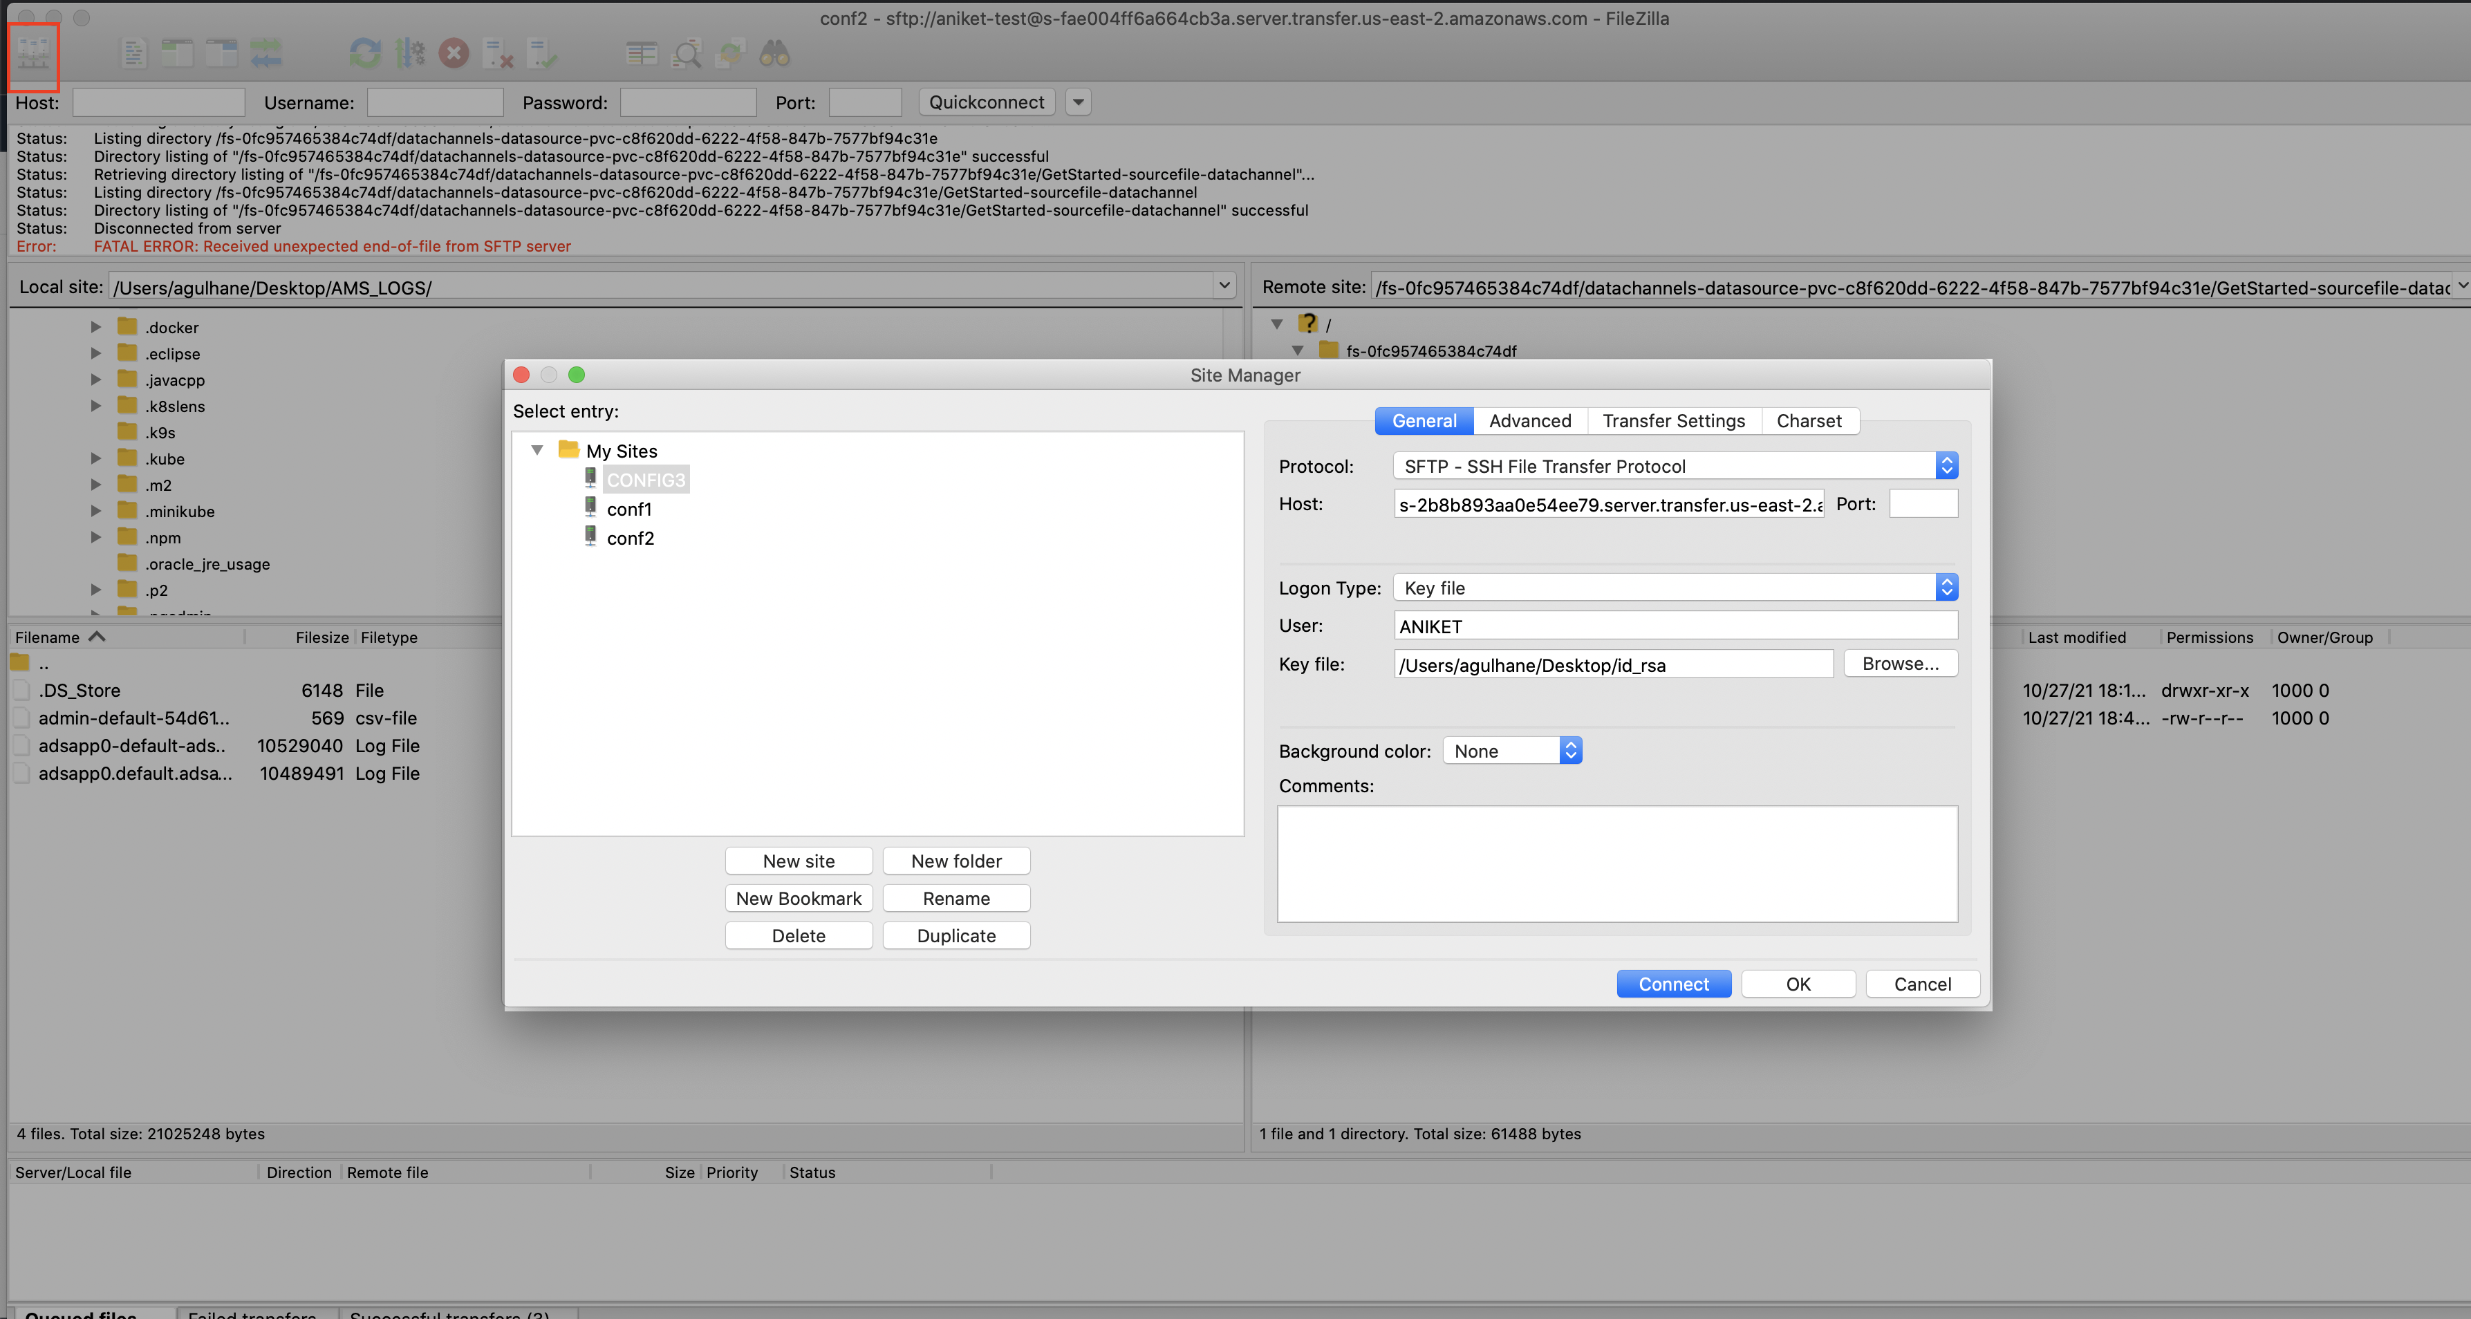Click the conf2 site server icon
This screenshot has height=1319, width=2471.
click(x=591, y=536)
